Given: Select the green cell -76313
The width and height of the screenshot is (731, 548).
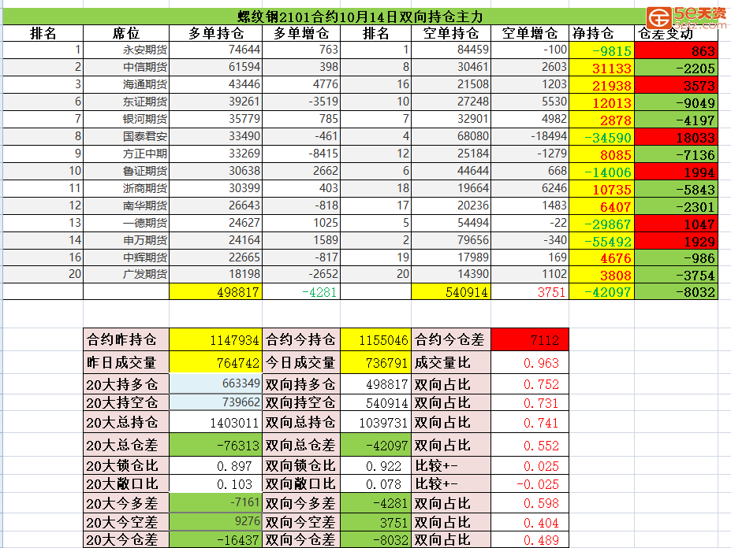Looking at the screenshot, I should 215,445.
